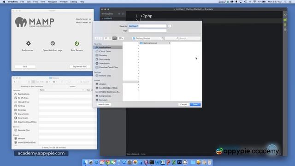
Task: Select Getting Started folder in column browser
Action: 155,43
